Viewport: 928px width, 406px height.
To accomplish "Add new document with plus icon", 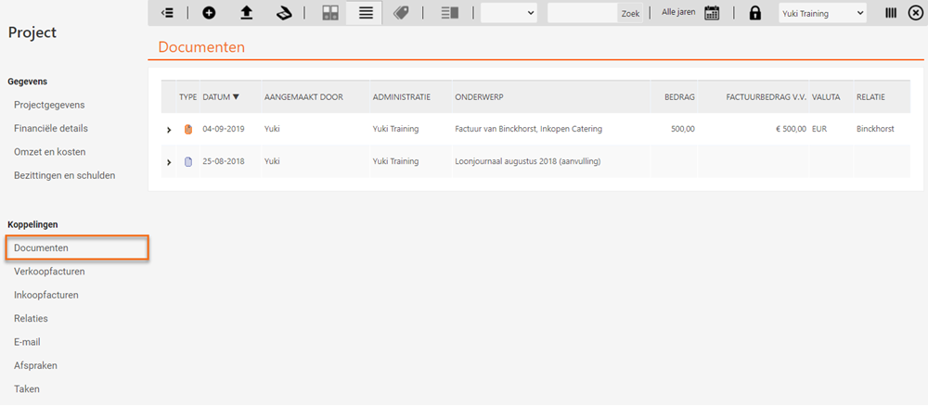I will point(209,13).
